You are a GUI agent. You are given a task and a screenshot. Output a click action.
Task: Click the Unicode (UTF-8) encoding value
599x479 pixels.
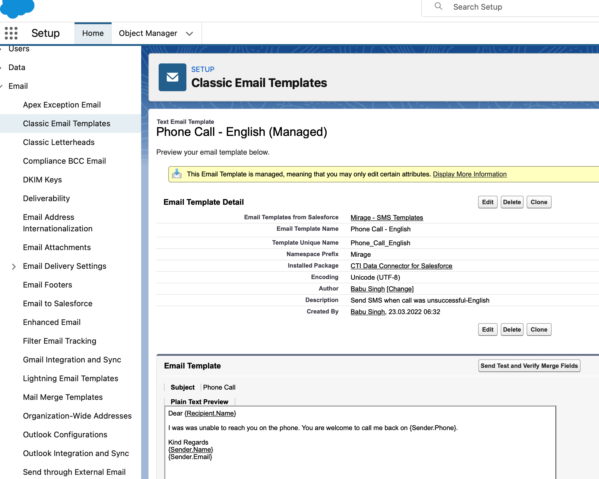coord(375,278)
